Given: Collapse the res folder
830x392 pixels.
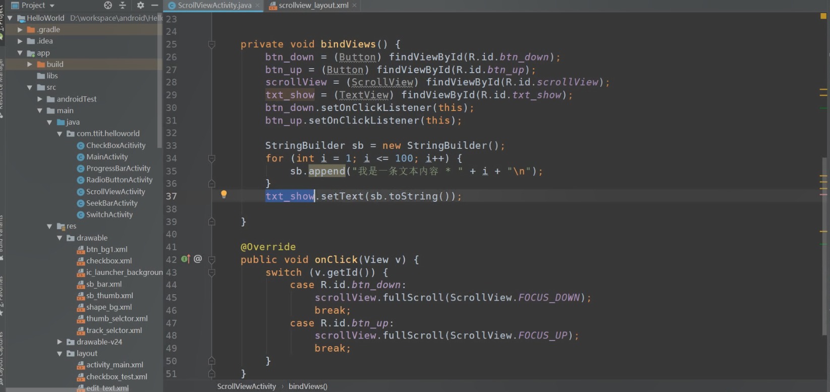Looking at the screenshot, I should 49,227.
